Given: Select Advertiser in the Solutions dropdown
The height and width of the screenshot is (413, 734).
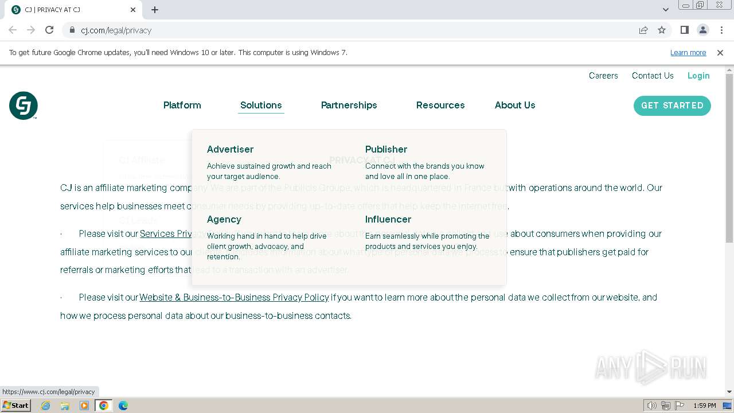Looking at the screenshot, I should pos(230,149).
